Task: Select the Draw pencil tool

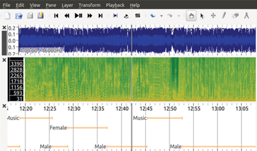Action: tap(224, 16)
